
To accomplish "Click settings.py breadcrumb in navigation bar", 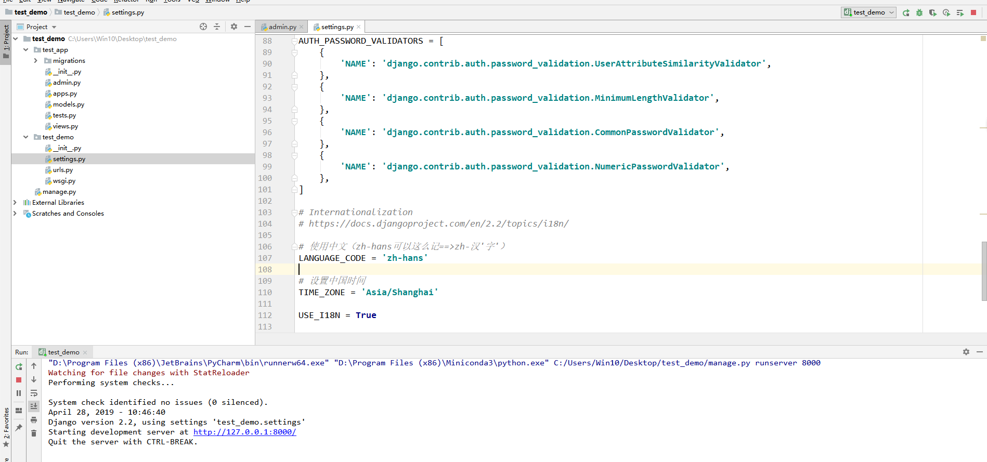I will [x=124, y=12].
